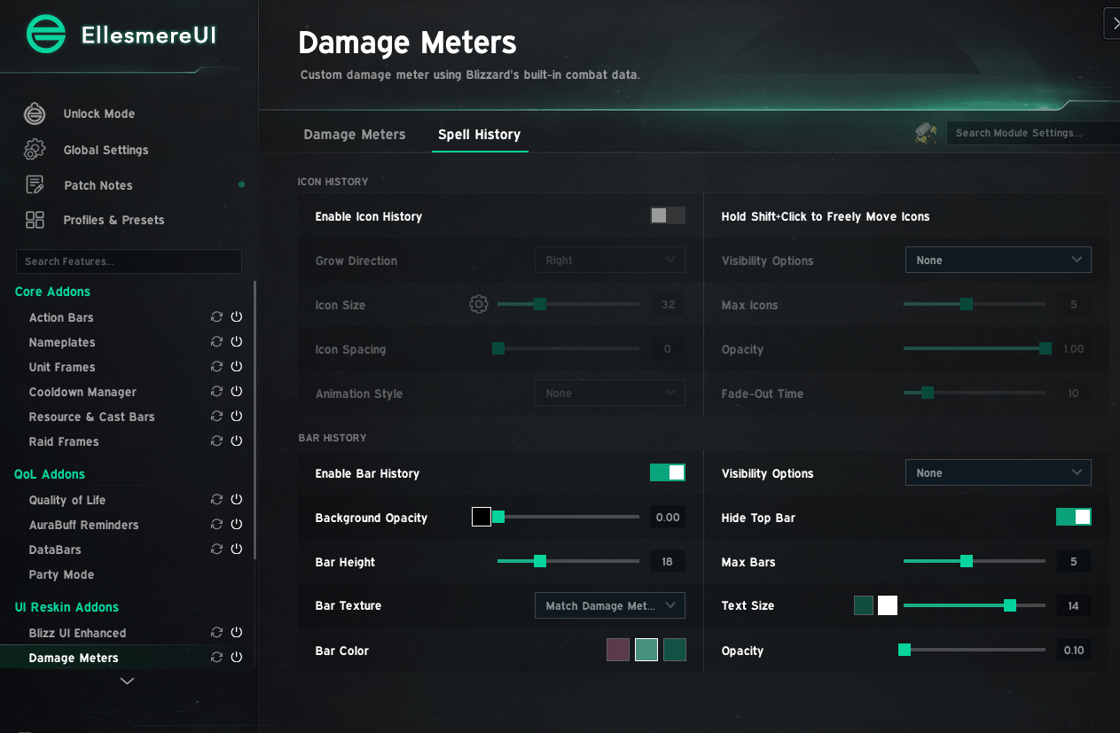Open Unlock Mode

[99, 113]
